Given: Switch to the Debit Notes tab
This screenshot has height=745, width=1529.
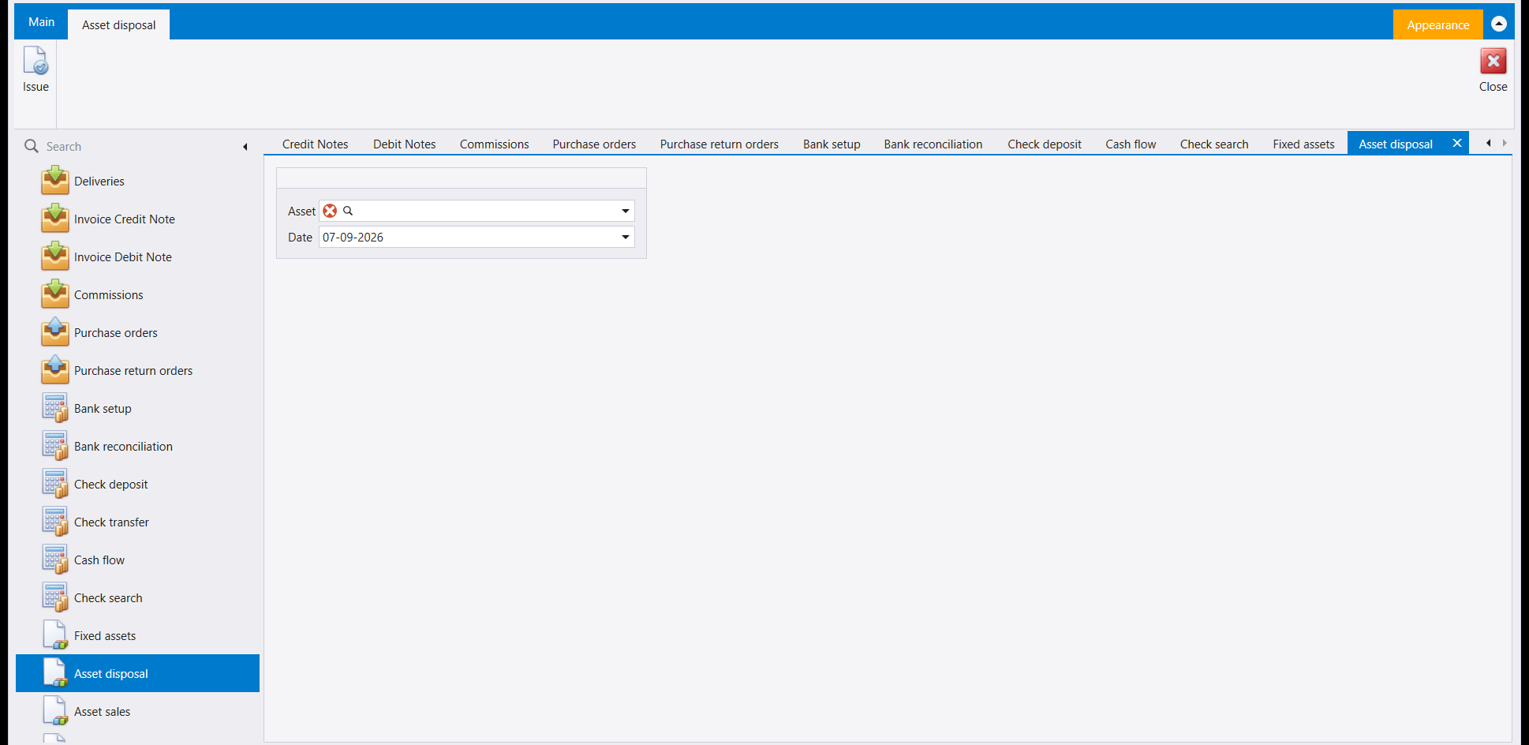Looking at the screenshot, I should pos(405,144).
